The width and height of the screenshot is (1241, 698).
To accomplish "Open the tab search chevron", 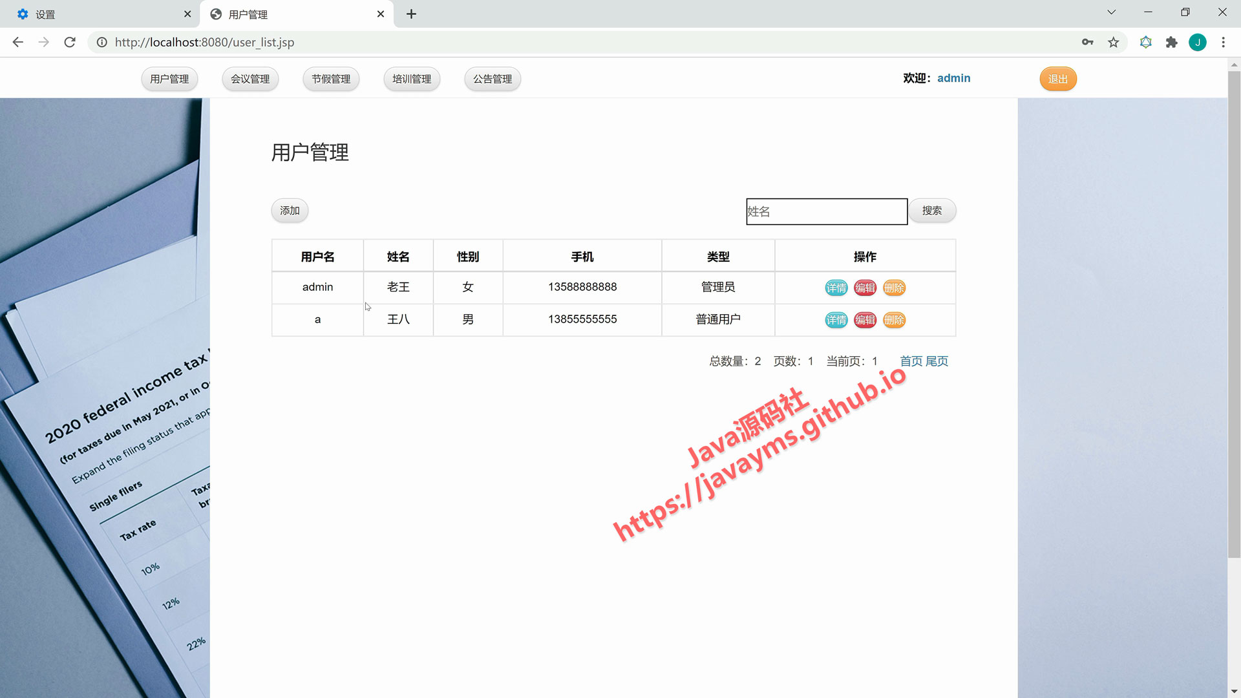I will click(1111, 12).
